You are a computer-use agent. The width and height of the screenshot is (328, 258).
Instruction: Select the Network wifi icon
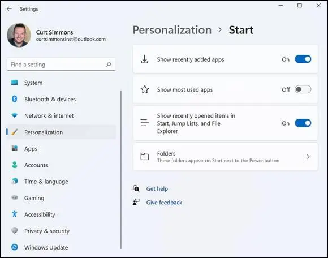tap(15, 115)
